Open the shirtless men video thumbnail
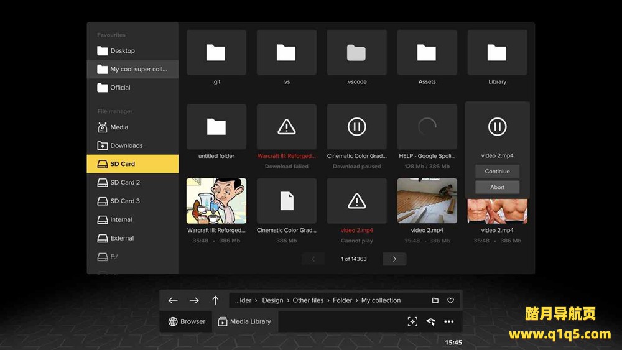Image resolution: width=622 pixels, height=350 pixels. pyautogui.click(x=497, y=211)
